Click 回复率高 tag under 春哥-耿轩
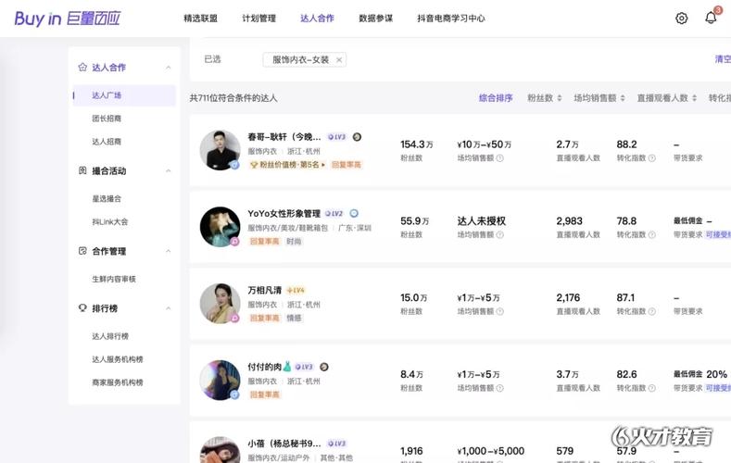 click(x=346, y=165)
